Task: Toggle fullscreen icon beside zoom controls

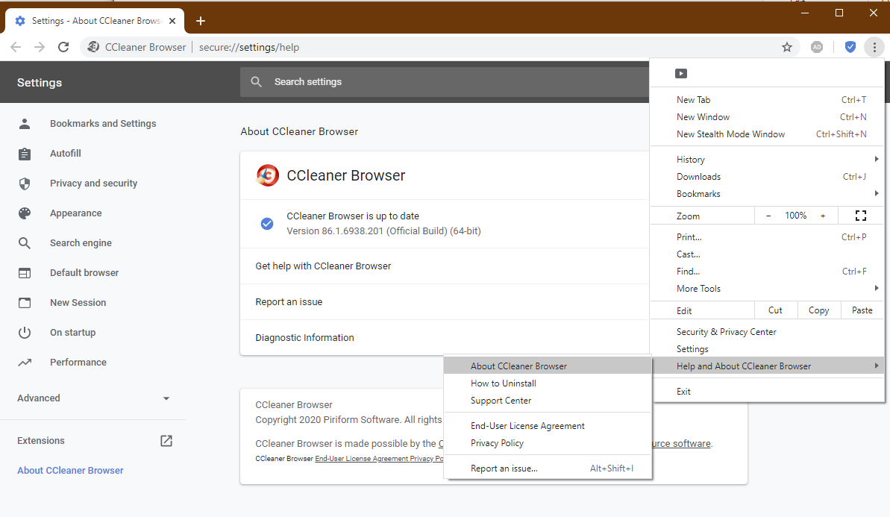Action: pos(860,216)
